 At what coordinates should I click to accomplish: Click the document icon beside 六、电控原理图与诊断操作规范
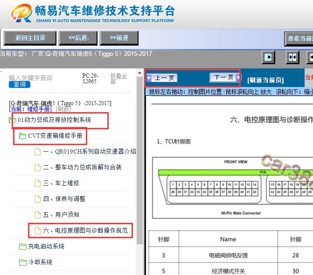[38, 230]
